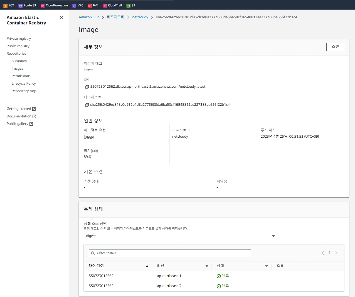Screen dimensions: 355x297
Task: Open Lifecycle Policy in sidebar
Action: click(x=24, y=84)
